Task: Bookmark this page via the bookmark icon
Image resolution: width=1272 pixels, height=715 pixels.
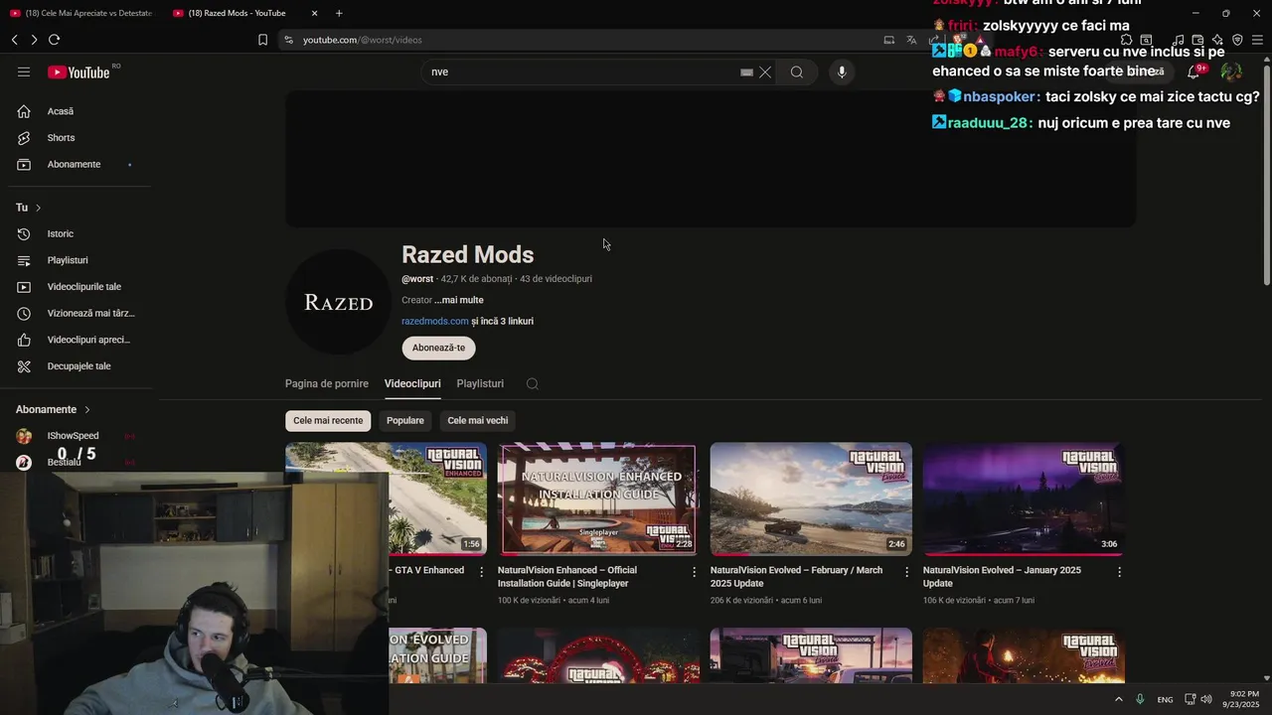Action: [x=262, y=40]
